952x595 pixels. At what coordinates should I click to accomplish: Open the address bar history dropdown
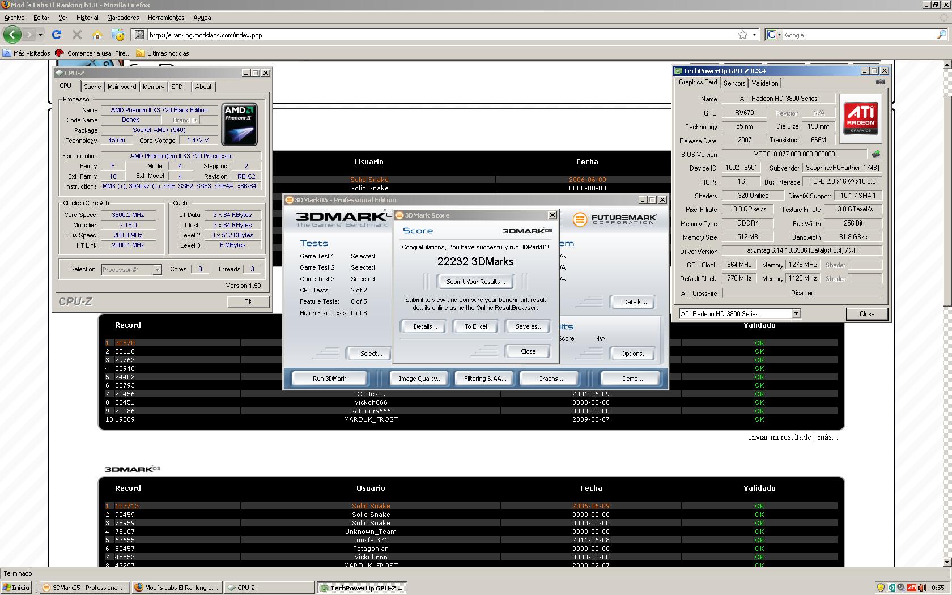pos(754,35)
